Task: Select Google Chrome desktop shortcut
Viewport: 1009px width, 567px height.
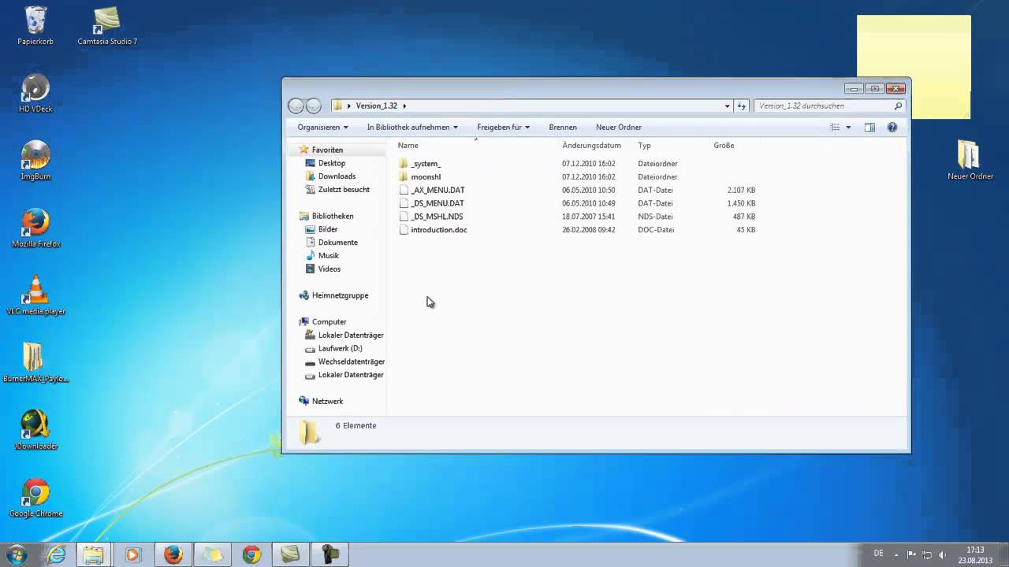Action: pos(35,498)
